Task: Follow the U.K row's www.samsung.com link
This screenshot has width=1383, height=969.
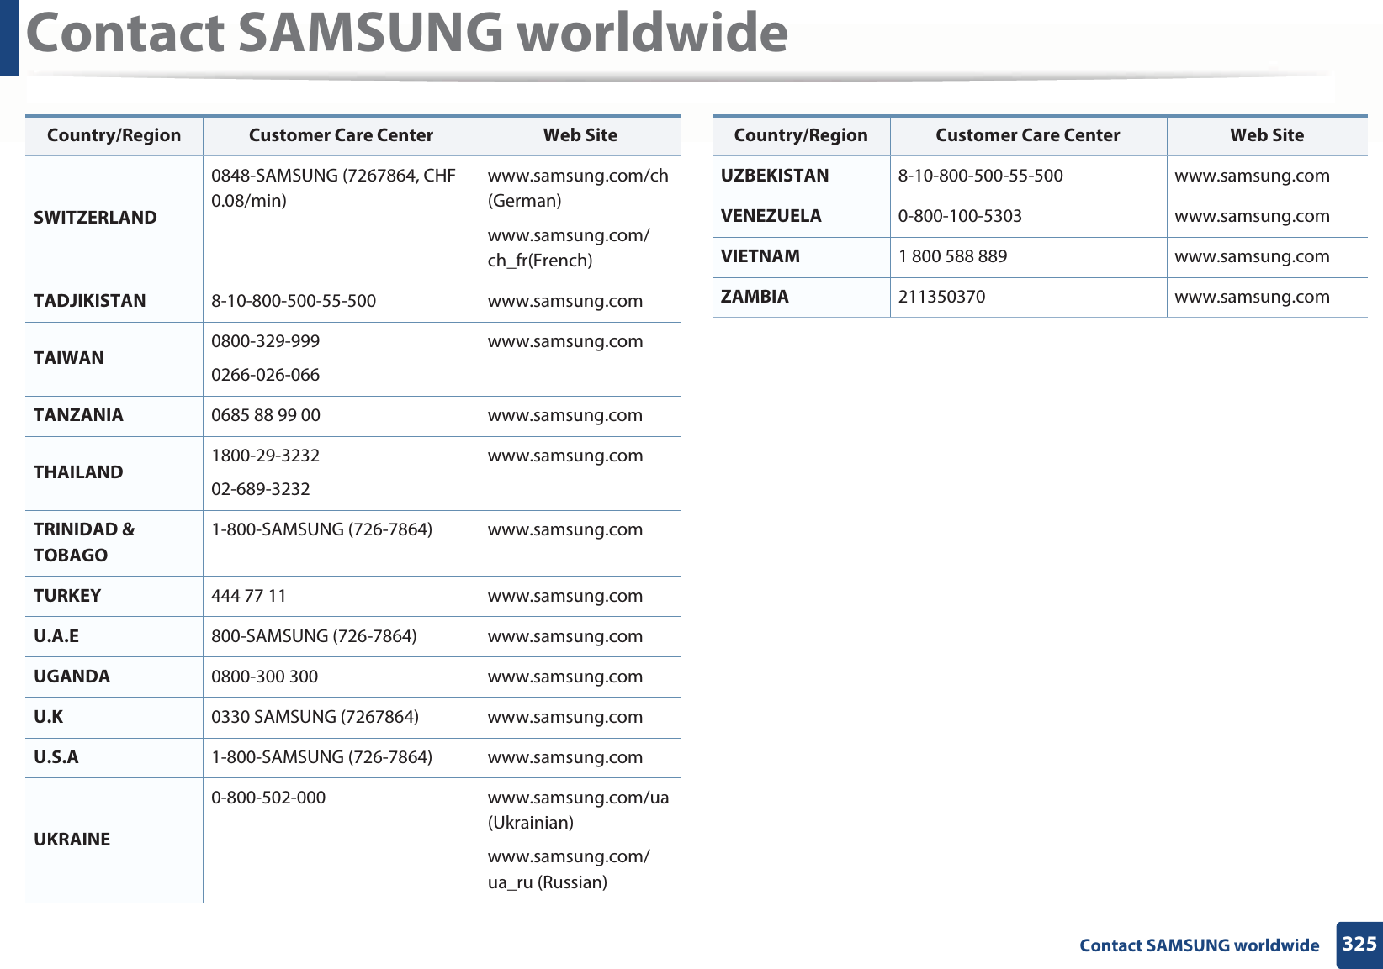Action: click(x=565, y=717)
